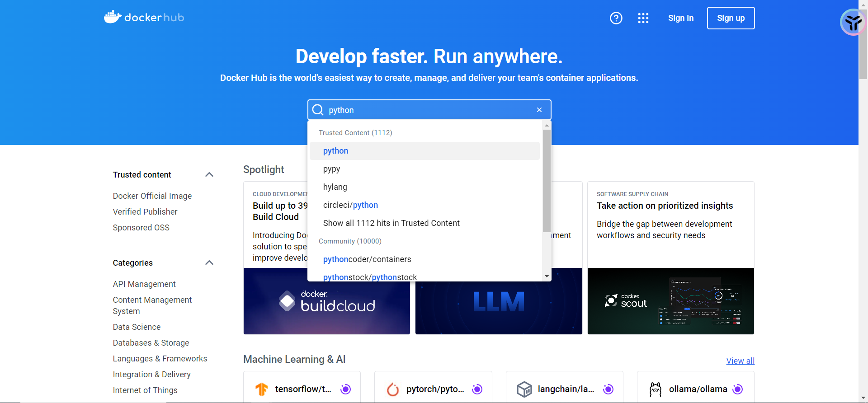
Task: Click the ollama llama logo icon
Action: point(656,389)
